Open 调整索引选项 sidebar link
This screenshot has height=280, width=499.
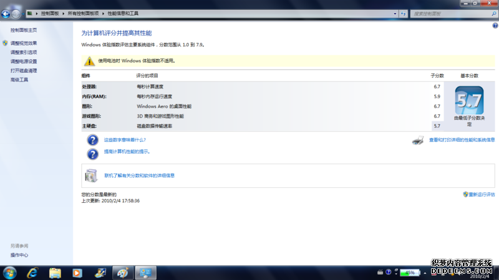click(24, 52)
